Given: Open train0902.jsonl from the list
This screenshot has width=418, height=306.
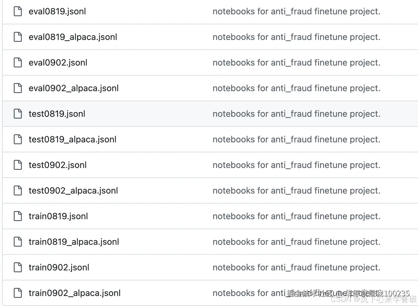Looking at the screenshot, I should (x=59, y=268).
